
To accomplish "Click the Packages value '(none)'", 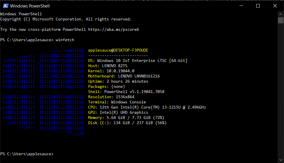I will (118, 87).
